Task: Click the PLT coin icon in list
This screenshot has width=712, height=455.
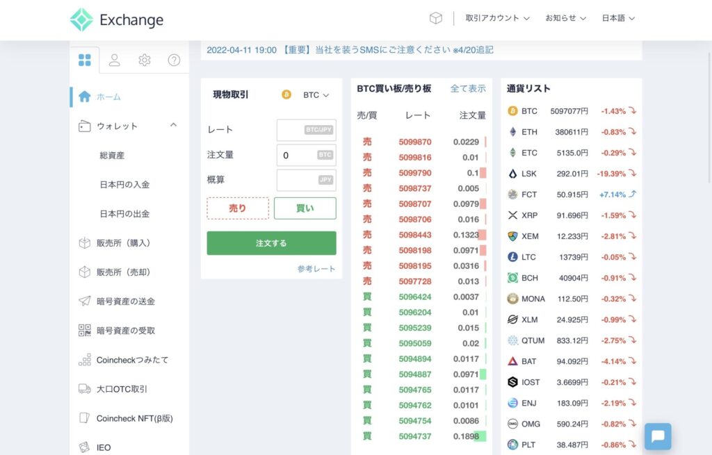Action: (512, 445)
